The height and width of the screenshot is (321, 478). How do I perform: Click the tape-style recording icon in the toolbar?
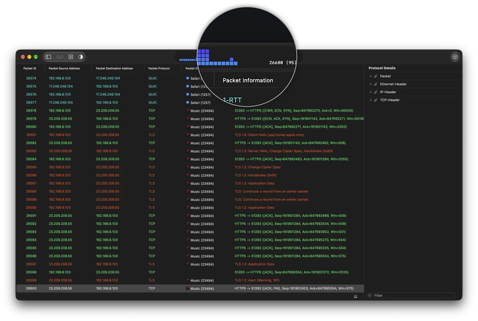click(60, 57)
